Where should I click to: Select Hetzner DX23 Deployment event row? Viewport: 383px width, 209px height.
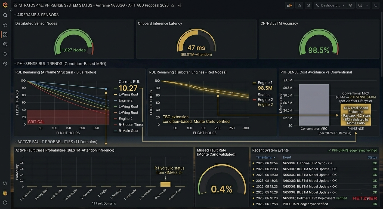coord(315,198)
